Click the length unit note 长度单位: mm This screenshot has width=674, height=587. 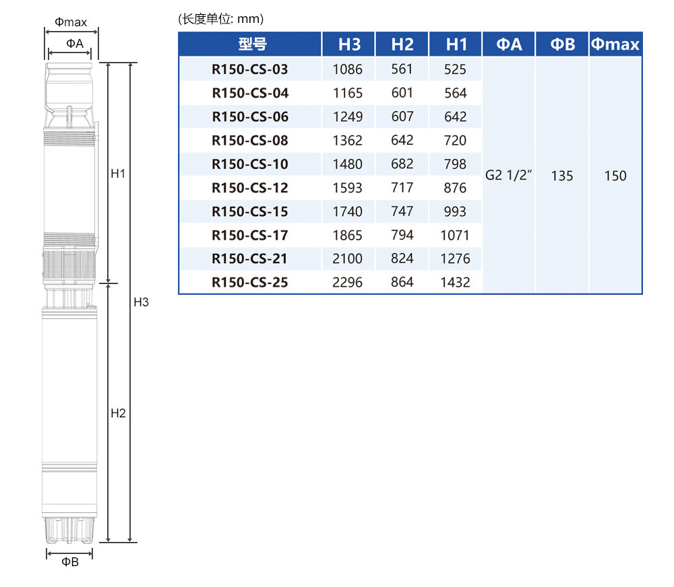[x=221, y=19]
